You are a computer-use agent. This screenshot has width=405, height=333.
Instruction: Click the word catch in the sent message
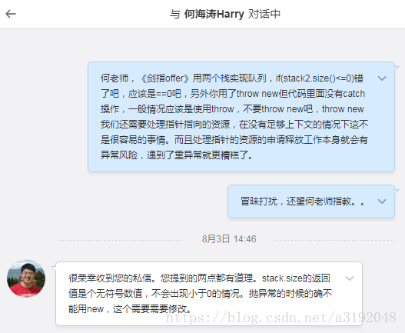click(x=354, y=94)
